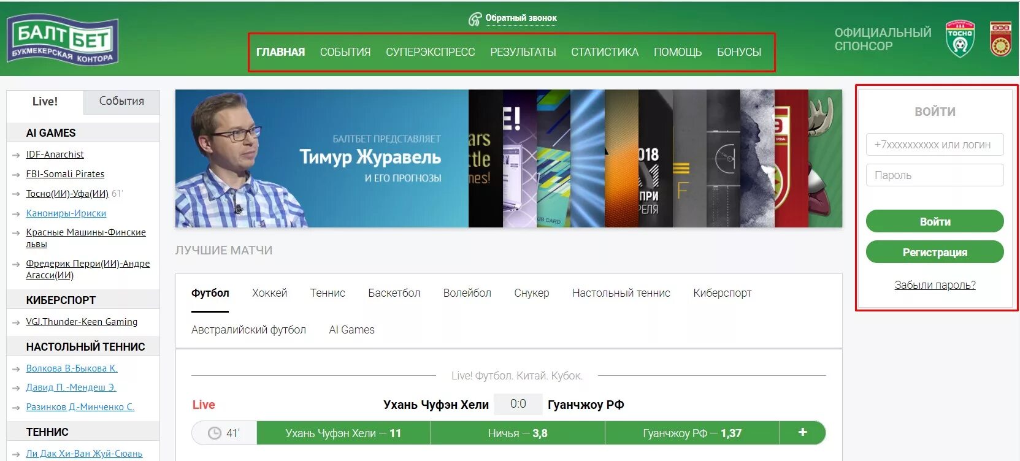Click the green Войти button
Viewport: 1020px width, 461px height.
[x=935, y=221]
